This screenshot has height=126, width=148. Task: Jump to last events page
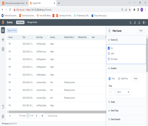42,116
